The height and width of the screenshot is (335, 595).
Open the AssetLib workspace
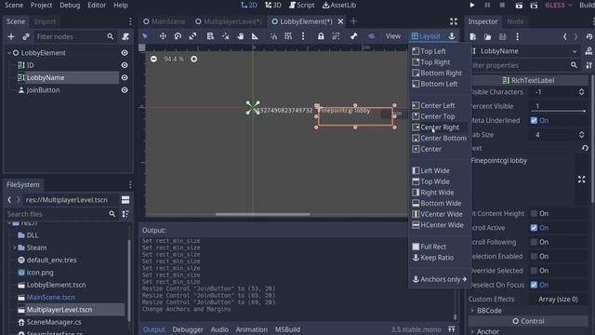[339, 5]
